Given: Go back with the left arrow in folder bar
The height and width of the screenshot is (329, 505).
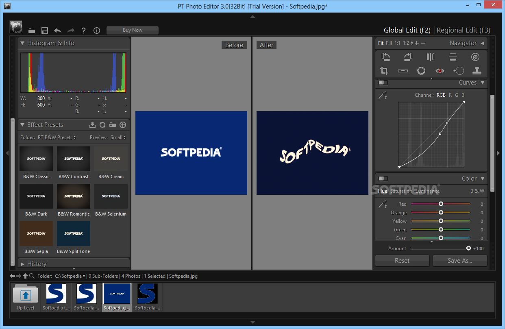Looking at the screenshot, I should click(13, 276).
